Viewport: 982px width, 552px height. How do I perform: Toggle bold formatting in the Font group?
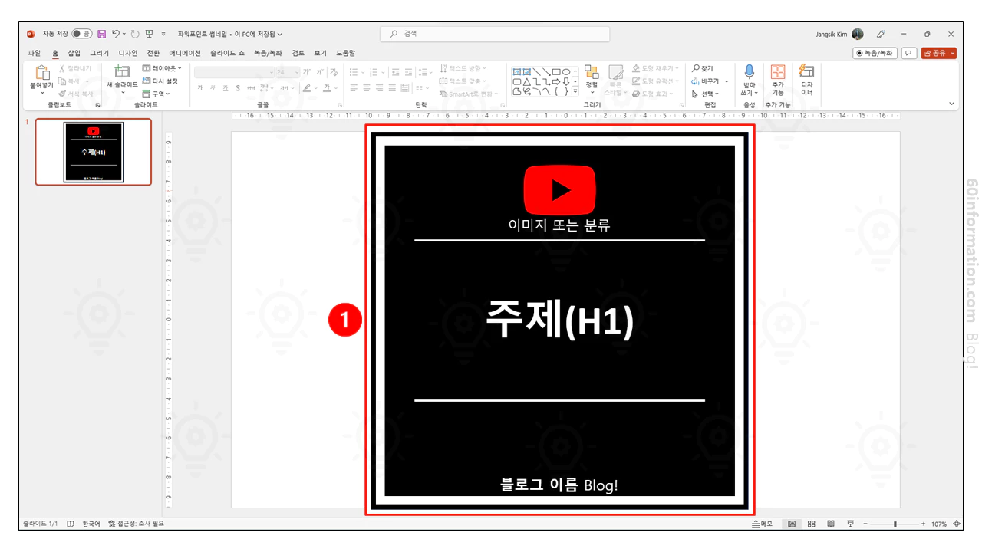pyautogui.click(x=200, y=88)
